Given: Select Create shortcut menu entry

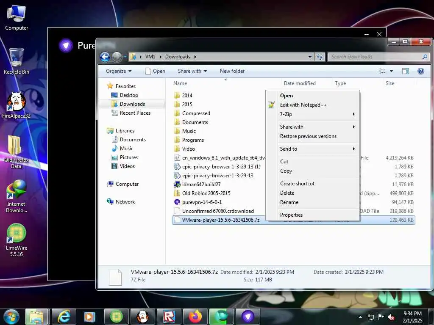Looking at the screenshot, I should pos(318,184).
